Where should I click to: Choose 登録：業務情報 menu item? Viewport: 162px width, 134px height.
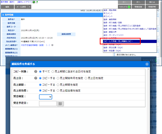pos(110,19)
